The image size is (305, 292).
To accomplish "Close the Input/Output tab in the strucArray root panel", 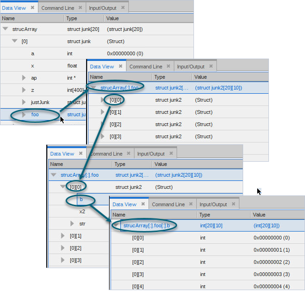I will click(x=123, y=8).
